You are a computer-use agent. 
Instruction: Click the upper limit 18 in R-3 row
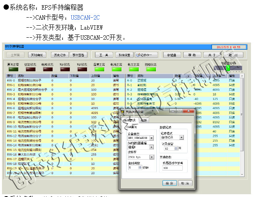pos(214,94)
